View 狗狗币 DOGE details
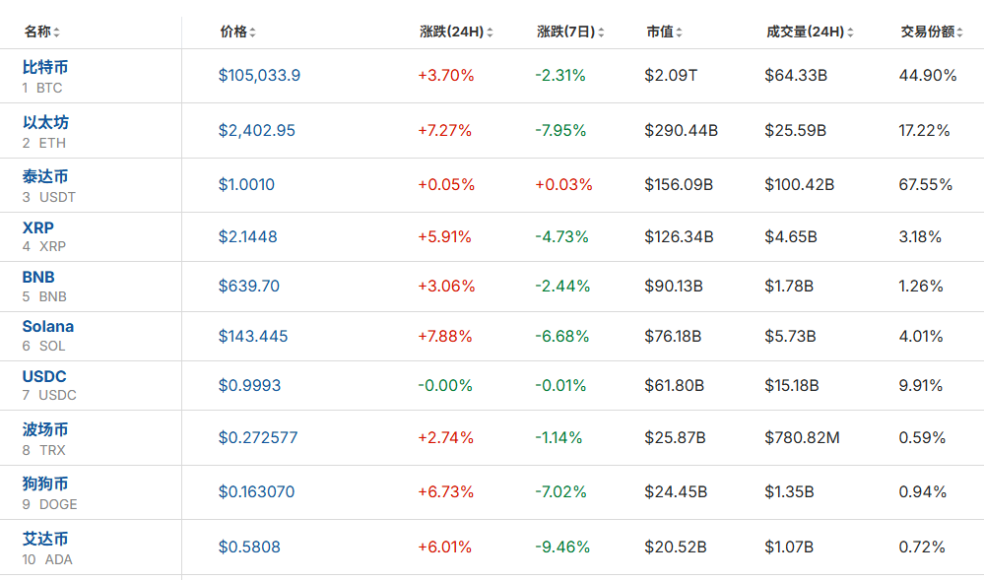Image resolution: width=984 pixels, height=580 pixels. pos(45,484)
